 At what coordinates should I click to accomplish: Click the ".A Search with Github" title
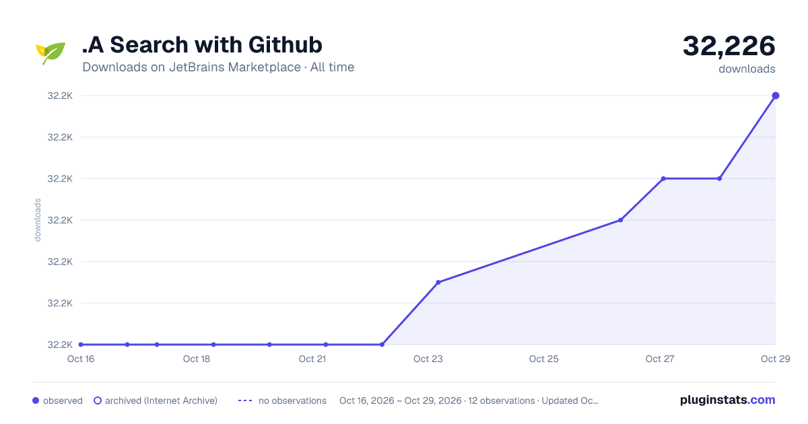[x=202, y=44]
